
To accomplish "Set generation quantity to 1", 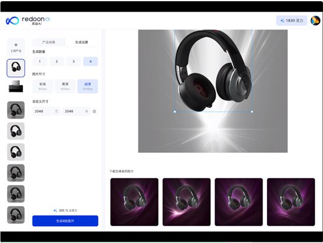I will (x=40, y=62).
